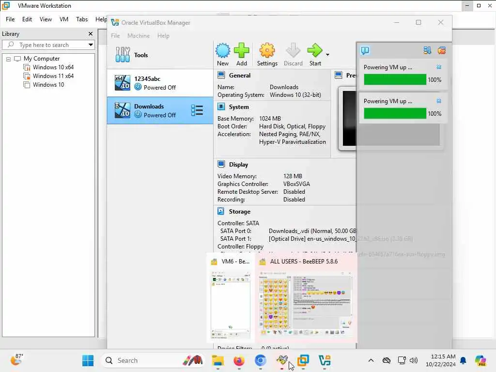Click delete finished notifications icon
The image size is (496, 372).
pos(442,50)
